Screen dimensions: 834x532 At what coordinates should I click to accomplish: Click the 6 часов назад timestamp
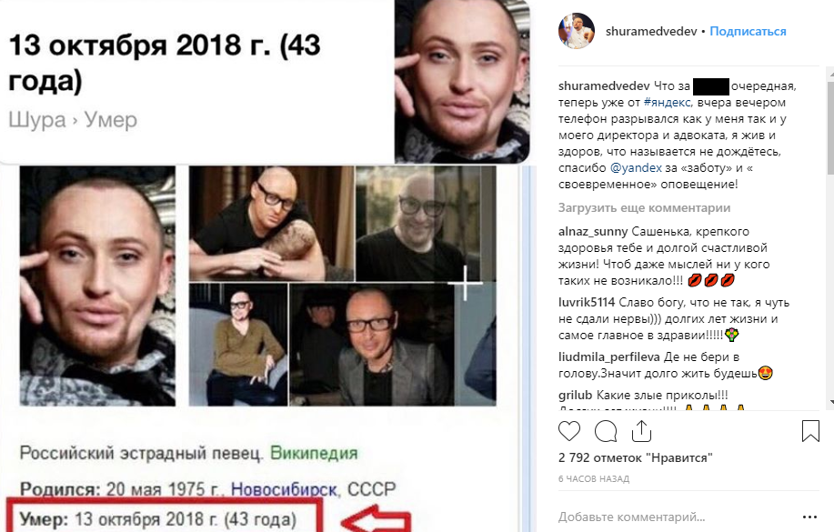[594, 478]
